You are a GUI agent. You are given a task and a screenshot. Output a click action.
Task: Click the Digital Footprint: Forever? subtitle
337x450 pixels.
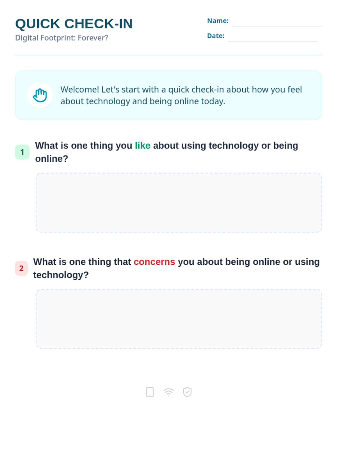[62, 38]
